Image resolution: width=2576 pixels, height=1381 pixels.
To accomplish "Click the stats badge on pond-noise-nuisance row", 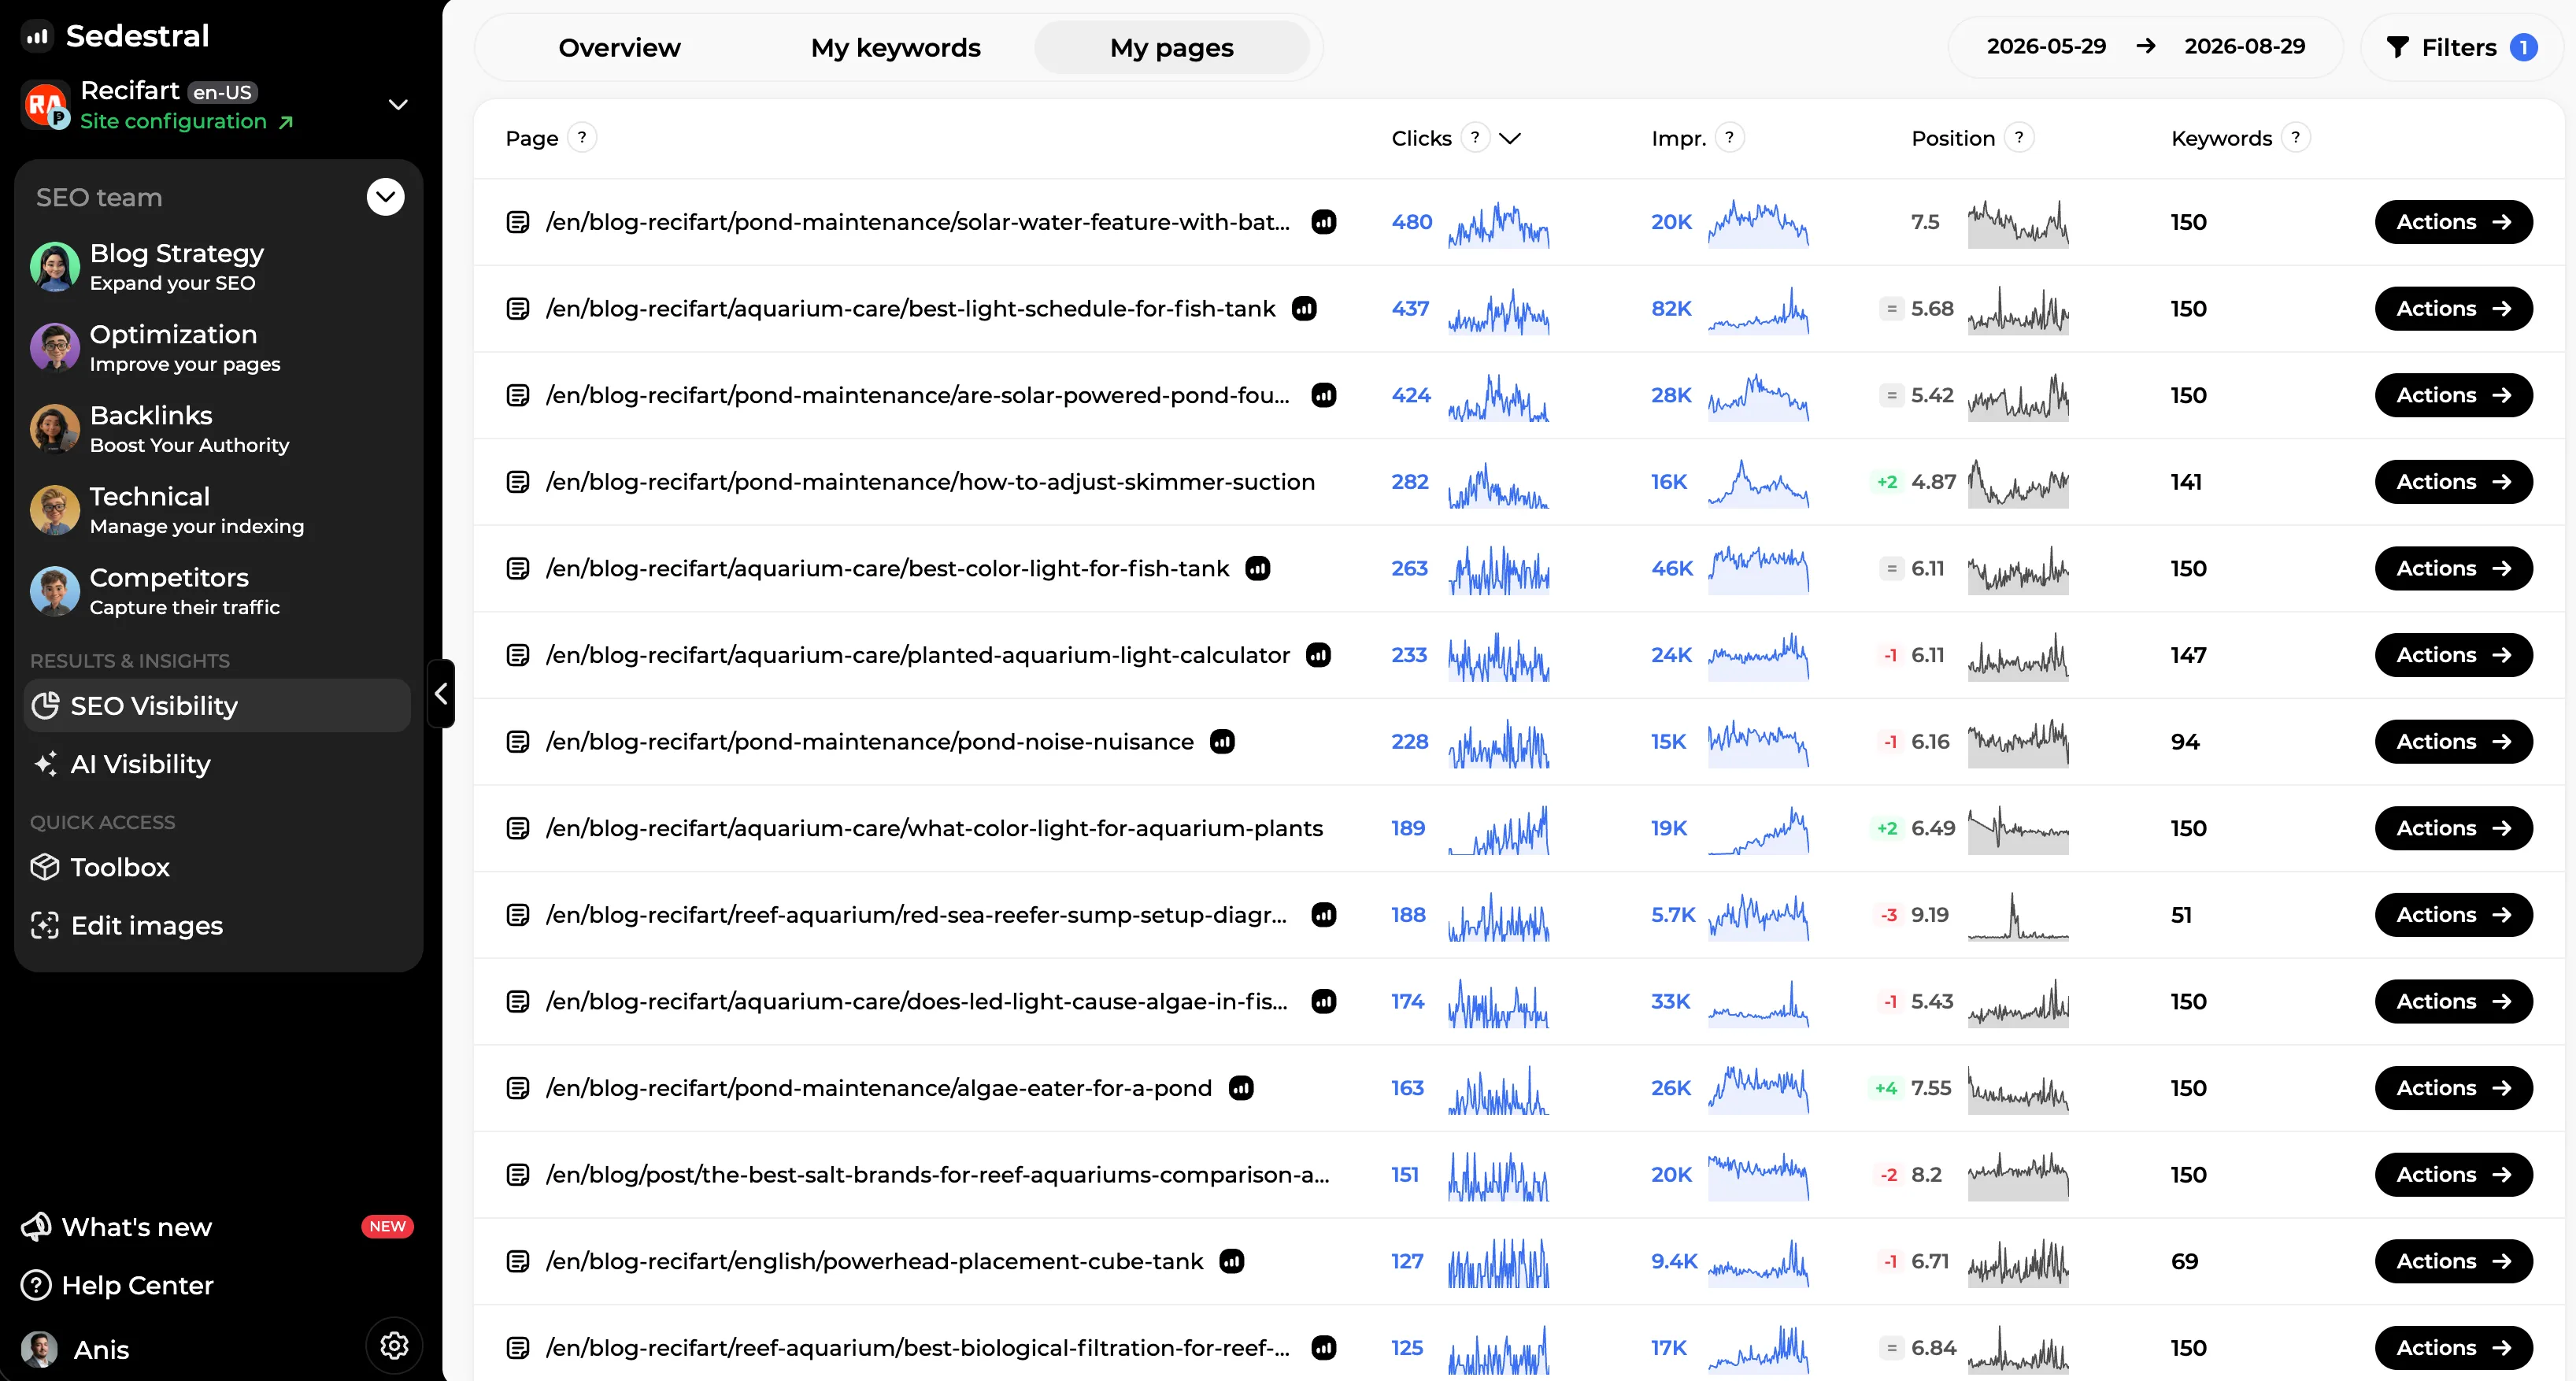I will coord(1222,742).
